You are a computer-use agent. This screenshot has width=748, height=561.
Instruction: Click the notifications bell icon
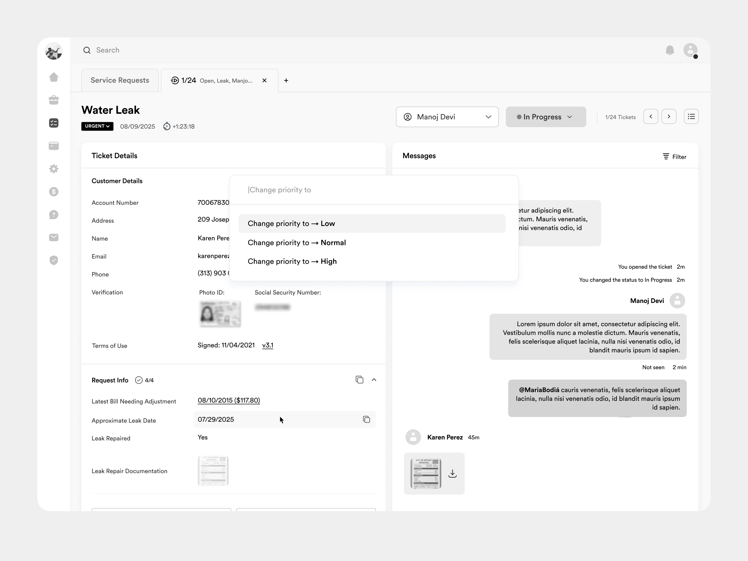point(669,50)
